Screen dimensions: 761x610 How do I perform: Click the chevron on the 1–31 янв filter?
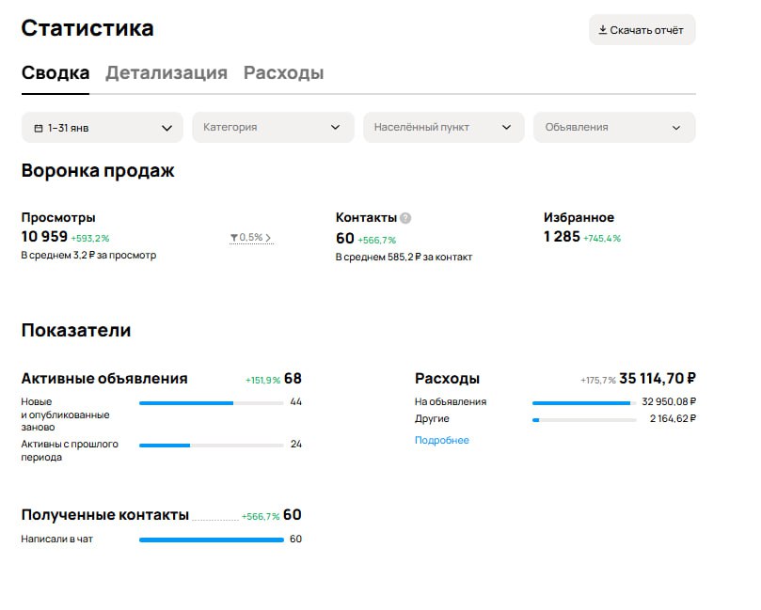point(167,127)
